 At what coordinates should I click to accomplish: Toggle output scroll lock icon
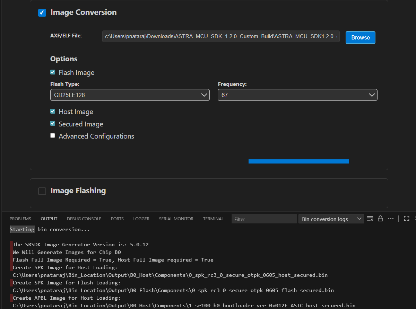pyautogui.click(x=380, y=219)
